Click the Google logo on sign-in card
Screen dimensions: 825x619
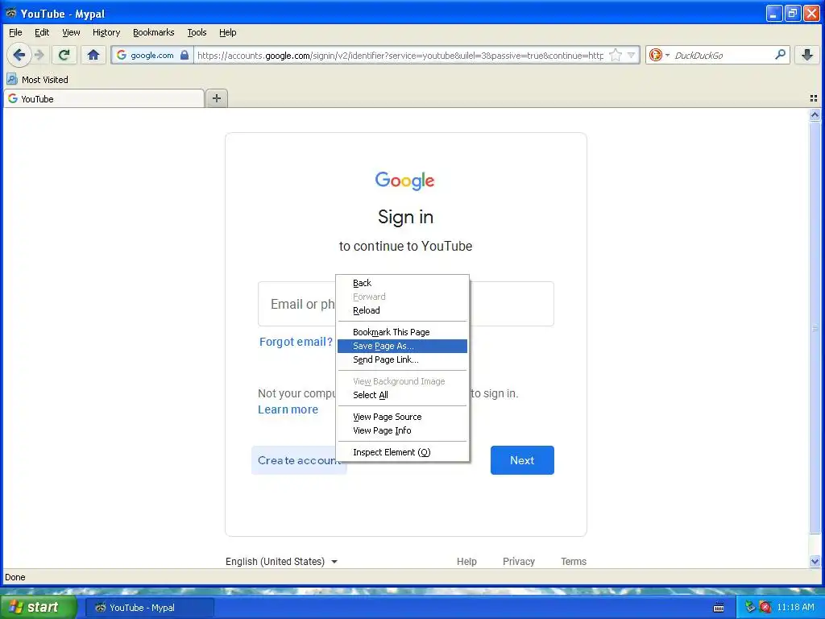404,181
